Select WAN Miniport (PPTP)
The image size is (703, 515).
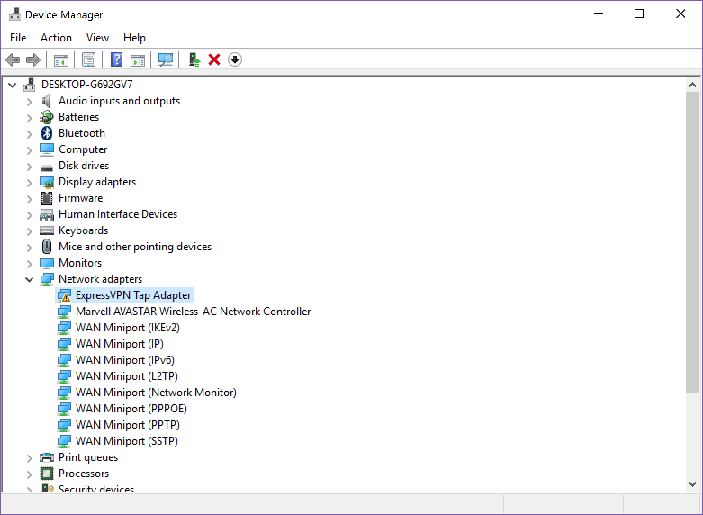pos(127,425)
